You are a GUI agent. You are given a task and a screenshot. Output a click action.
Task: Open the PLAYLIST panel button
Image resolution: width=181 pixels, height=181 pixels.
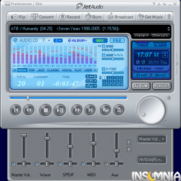[161, 86]
